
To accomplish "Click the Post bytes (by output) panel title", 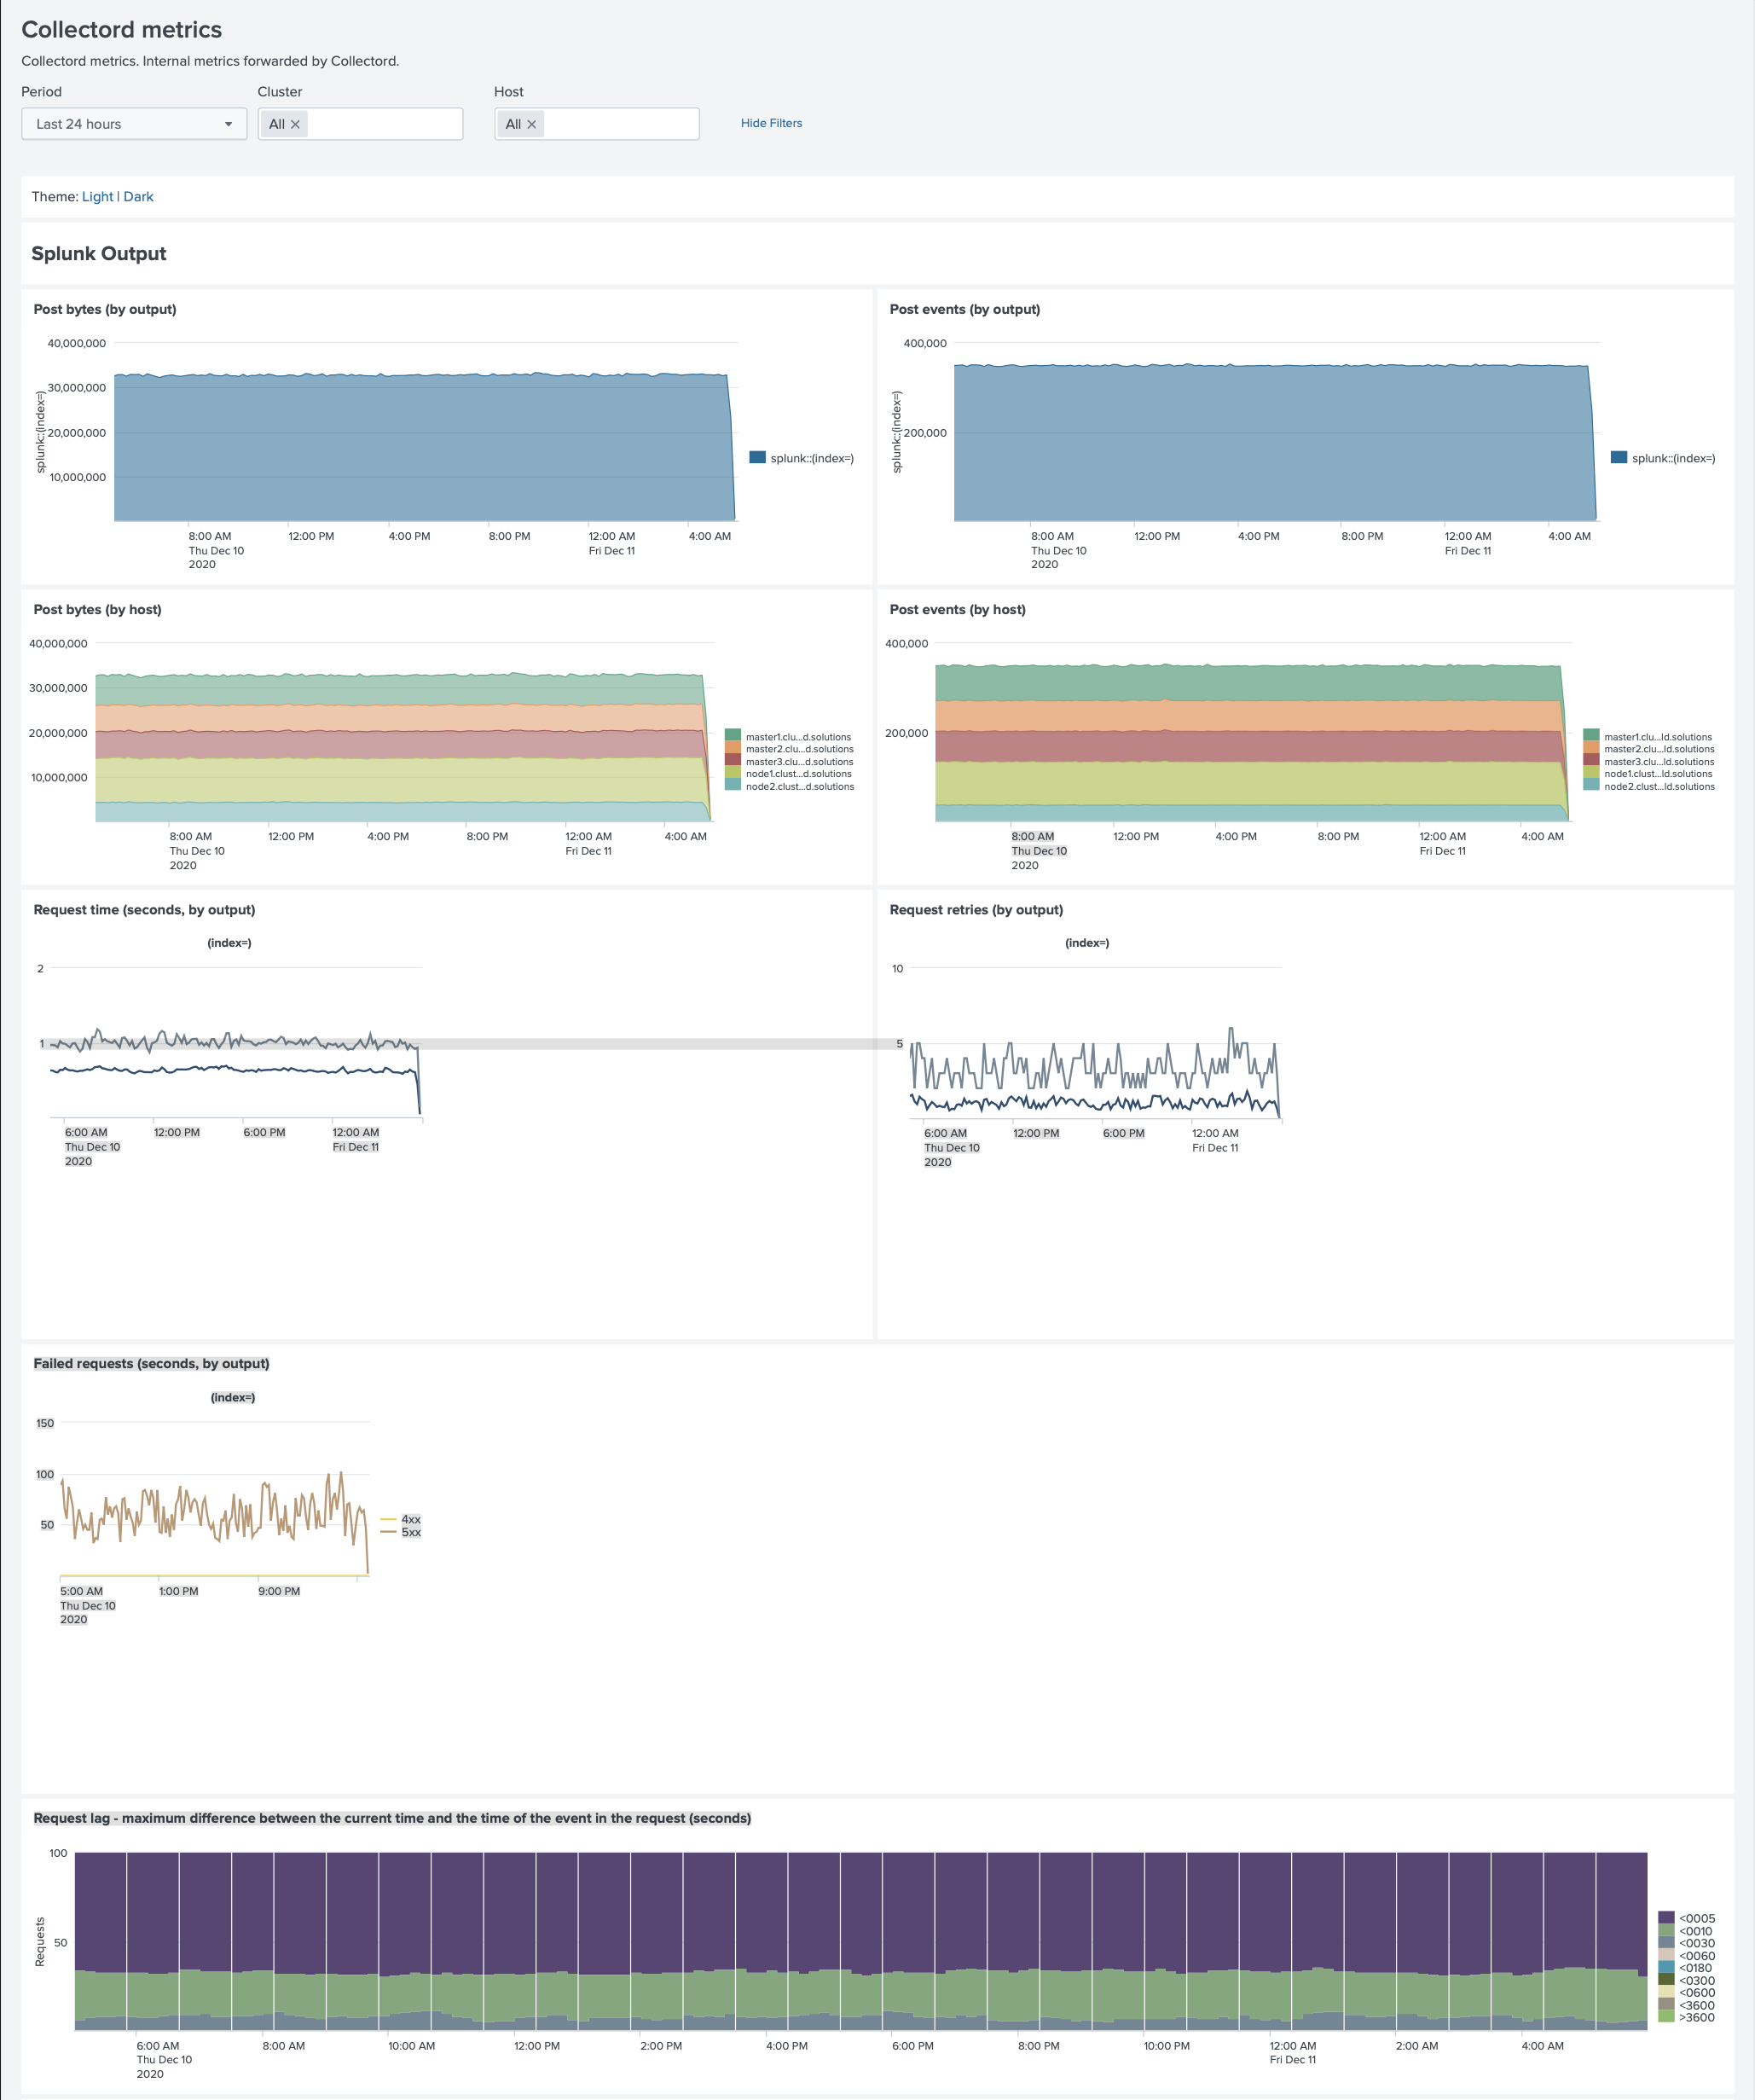I will coord(105,309).
